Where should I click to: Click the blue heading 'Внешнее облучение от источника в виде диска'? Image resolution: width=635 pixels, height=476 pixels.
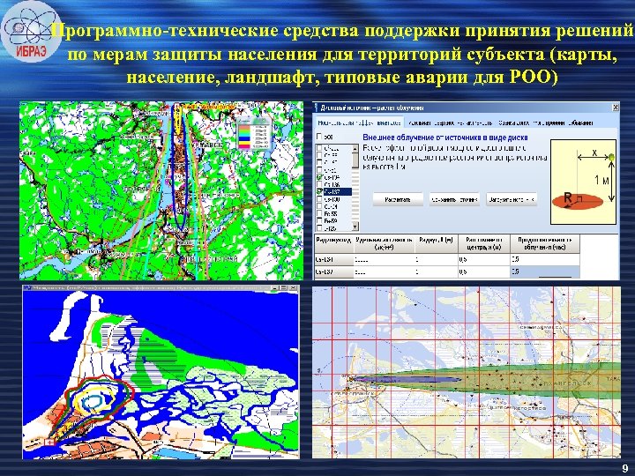tap(445, 138)
